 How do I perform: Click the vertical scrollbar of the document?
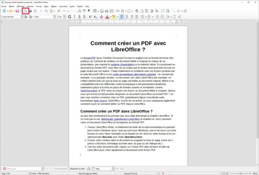click(x=257, y=92)
